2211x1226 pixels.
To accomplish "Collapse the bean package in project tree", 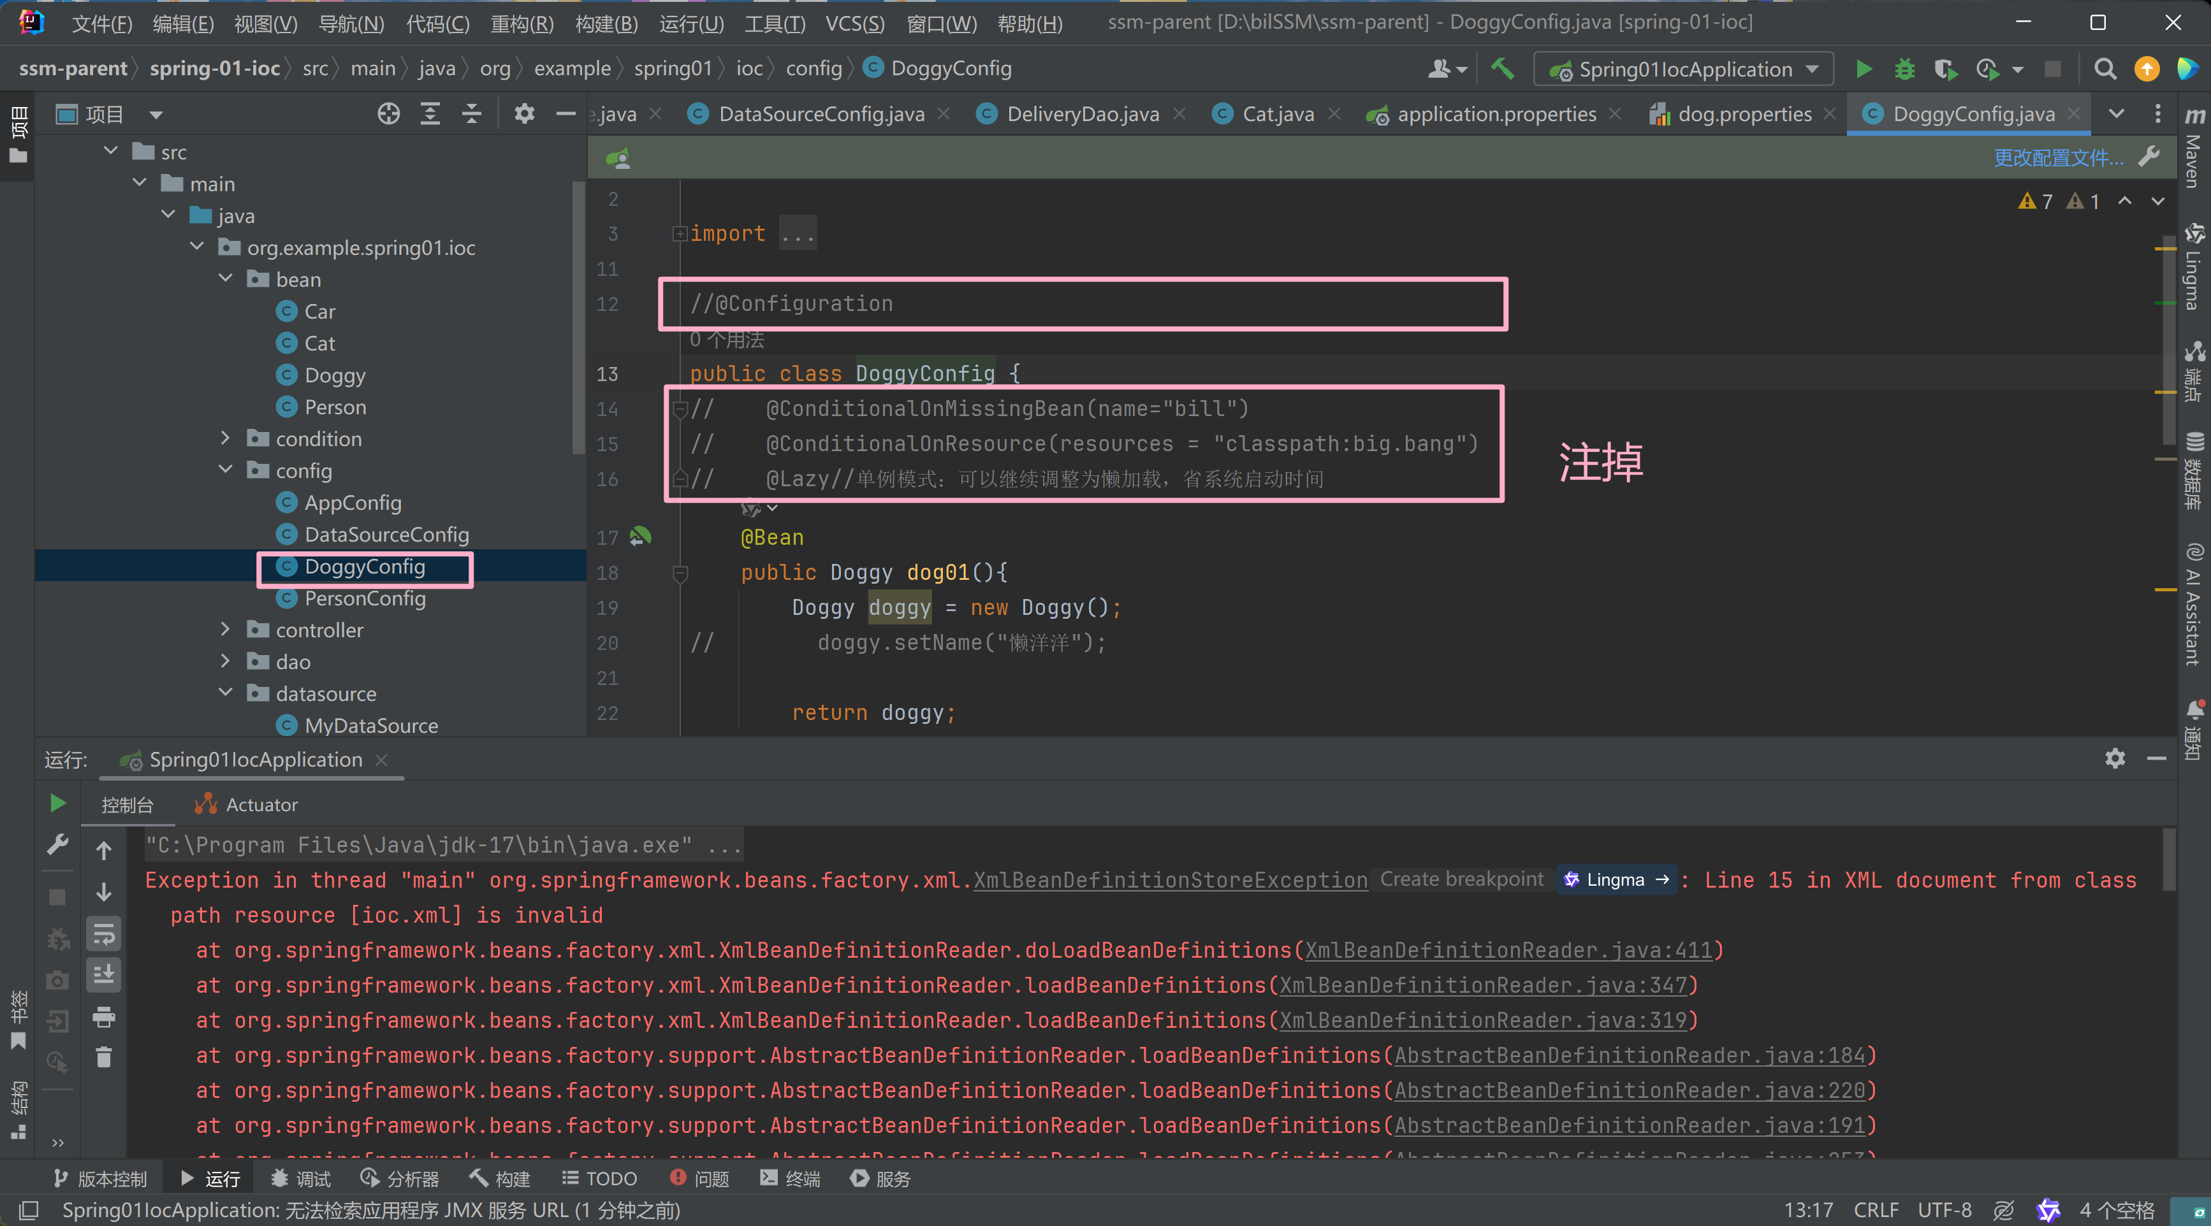I will coord(226,278).
